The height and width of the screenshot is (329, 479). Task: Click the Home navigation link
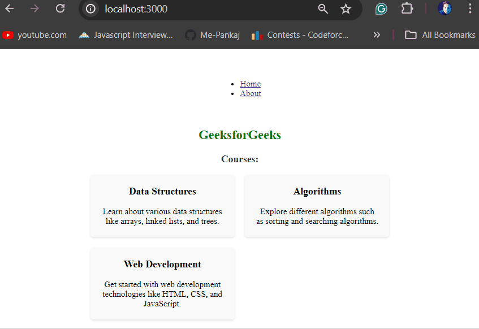click(x=250, y=84)
